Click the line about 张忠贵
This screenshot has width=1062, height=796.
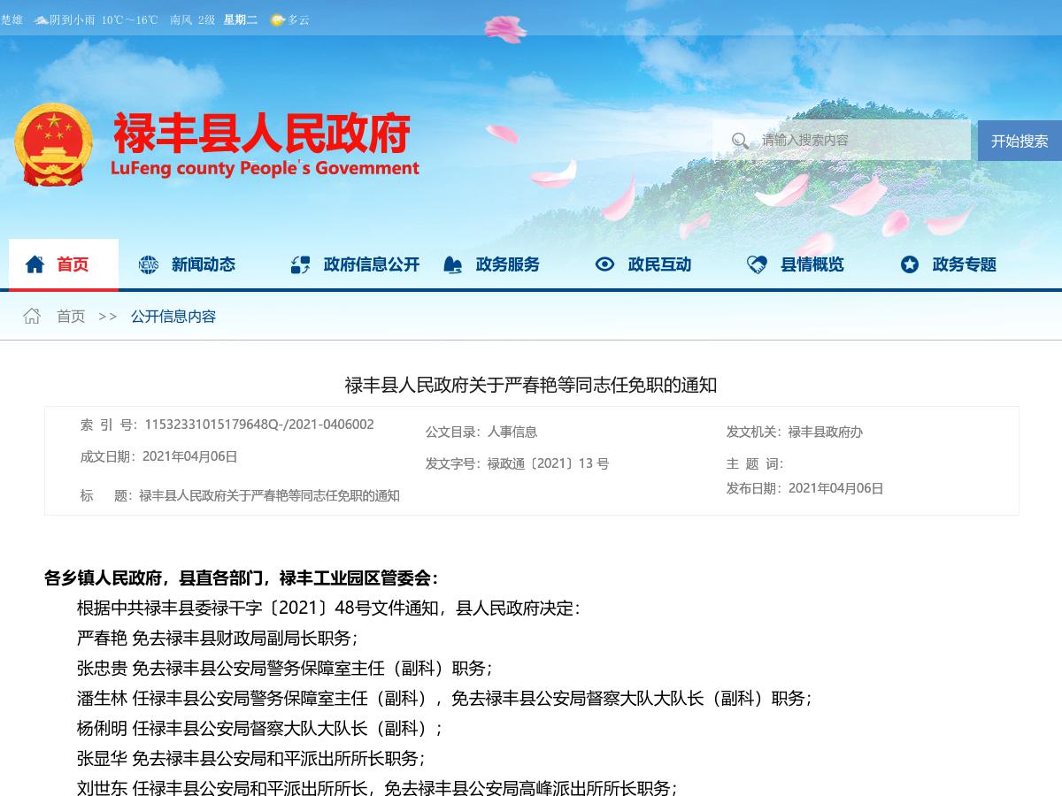[285, 669]
